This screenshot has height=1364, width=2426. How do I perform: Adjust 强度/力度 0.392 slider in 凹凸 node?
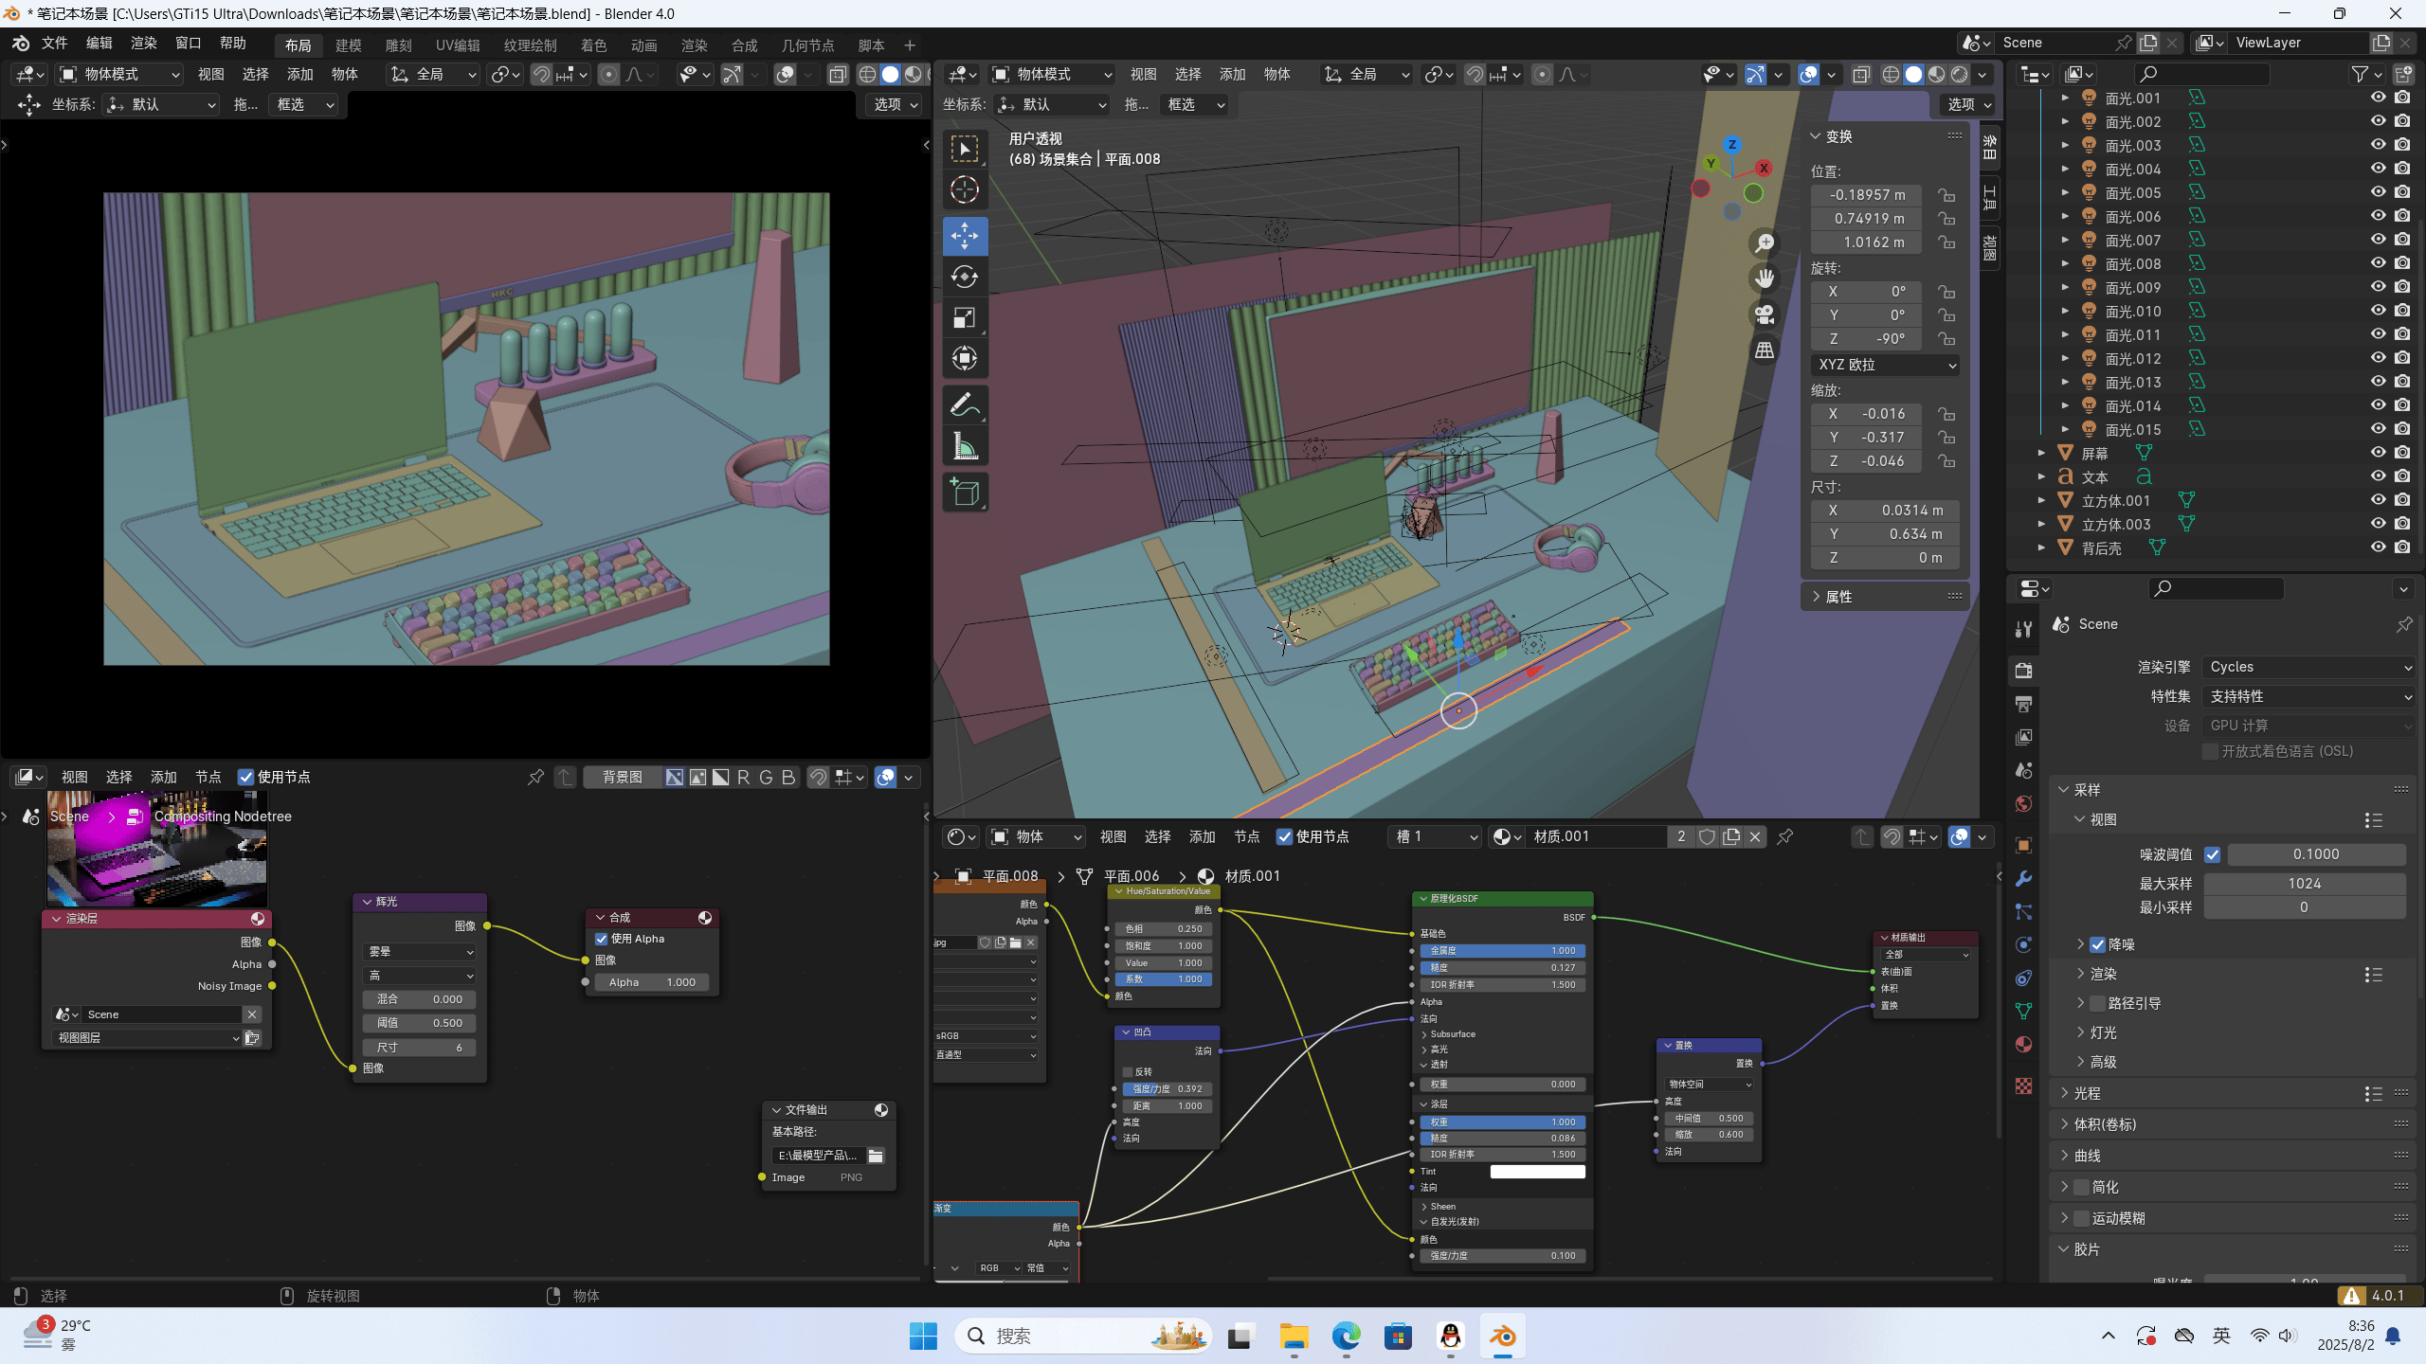1166,1089
